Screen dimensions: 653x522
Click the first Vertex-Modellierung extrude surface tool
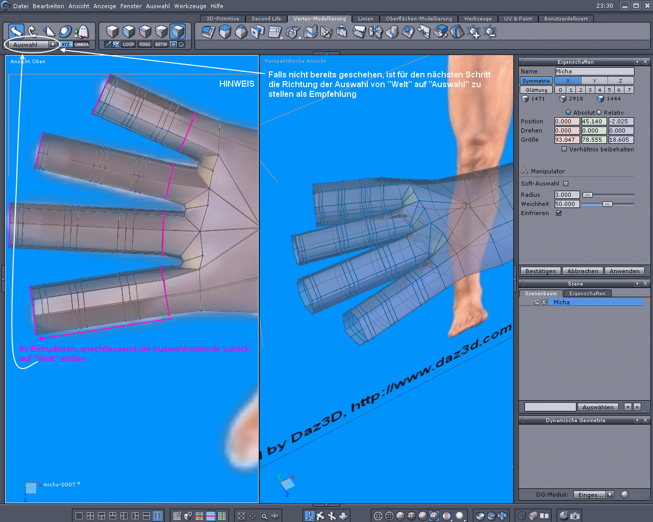[x=208, y=32]
